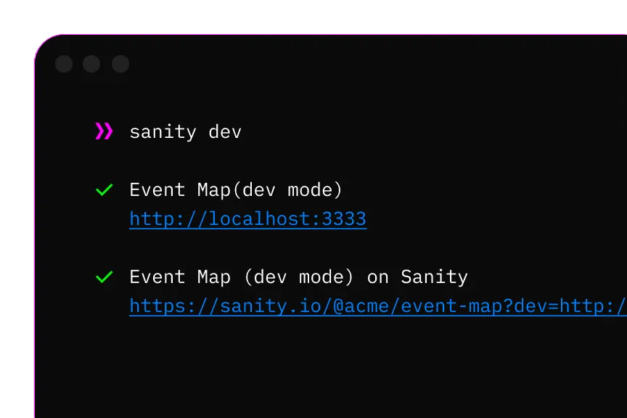The image size is (627, 418).
Task: Select the leftmost window control dot
Action: click(x=64, y=64)
